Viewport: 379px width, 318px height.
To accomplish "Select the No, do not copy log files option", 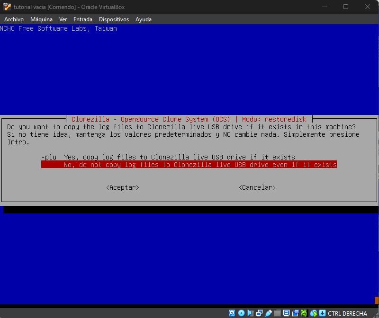I will coord(189,165).
